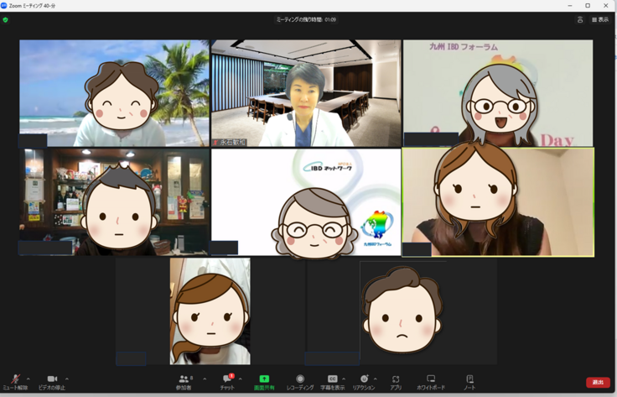Expand video options arrow beside camera
Image resolution: width=617 pixels, height=397 pixels.
pyautogui.click(x=67, y=379)
